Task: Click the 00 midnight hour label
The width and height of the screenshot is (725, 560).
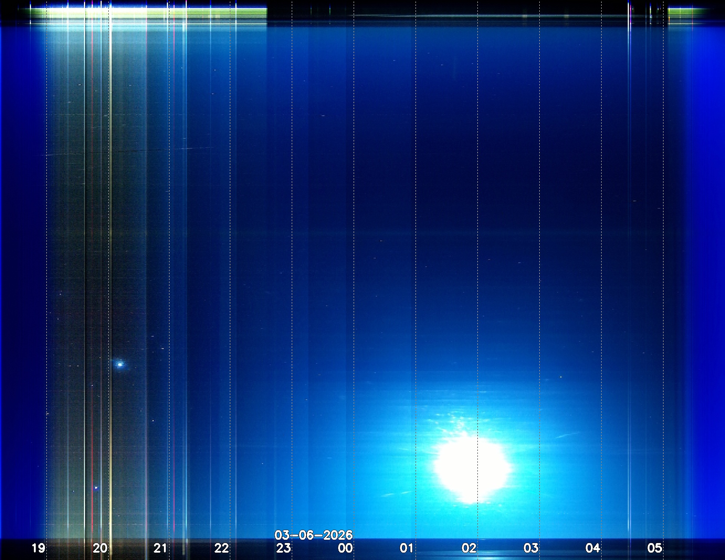Action: tap(345, 548)
